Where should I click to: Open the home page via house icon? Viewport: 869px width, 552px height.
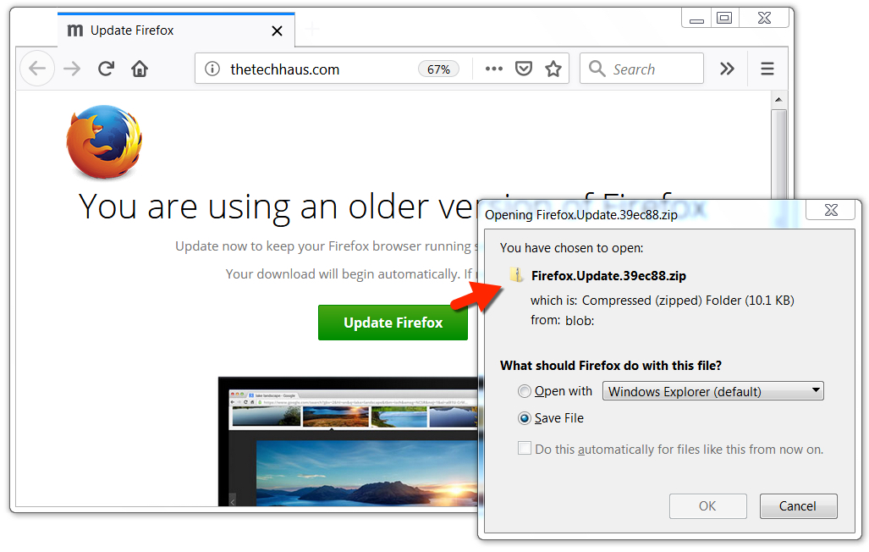140,69
